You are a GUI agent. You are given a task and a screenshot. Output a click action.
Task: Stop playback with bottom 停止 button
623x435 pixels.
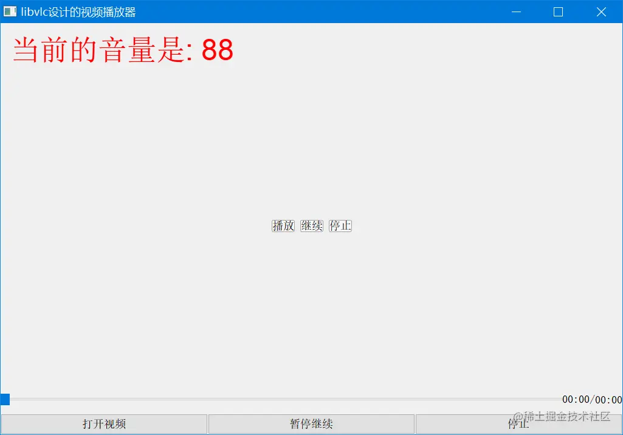click(518, 424)
